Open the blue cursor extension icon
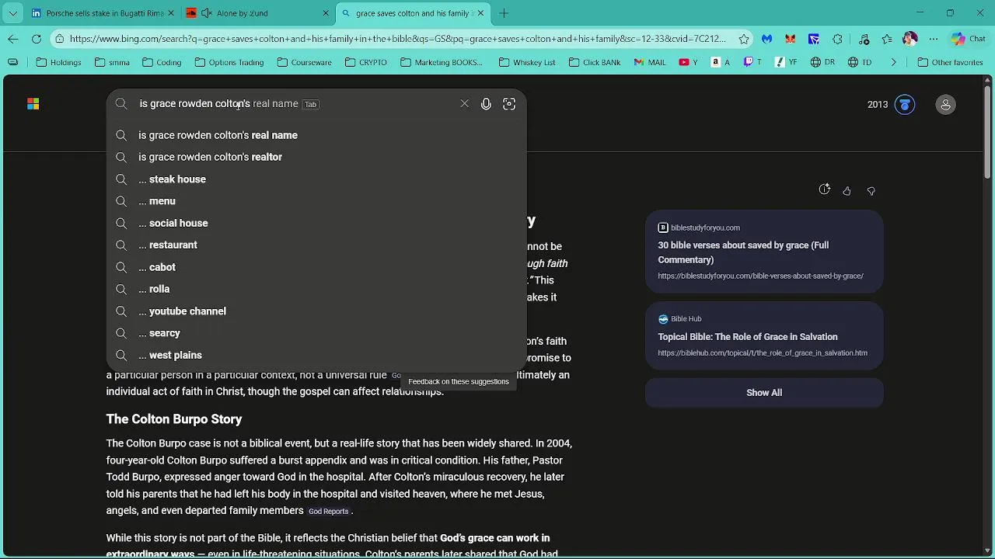This screenshot has height=559, width=995. (814, 39)
